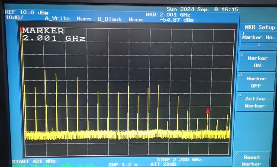Click the Marker No. value field showing 1

tap(258, 45)
